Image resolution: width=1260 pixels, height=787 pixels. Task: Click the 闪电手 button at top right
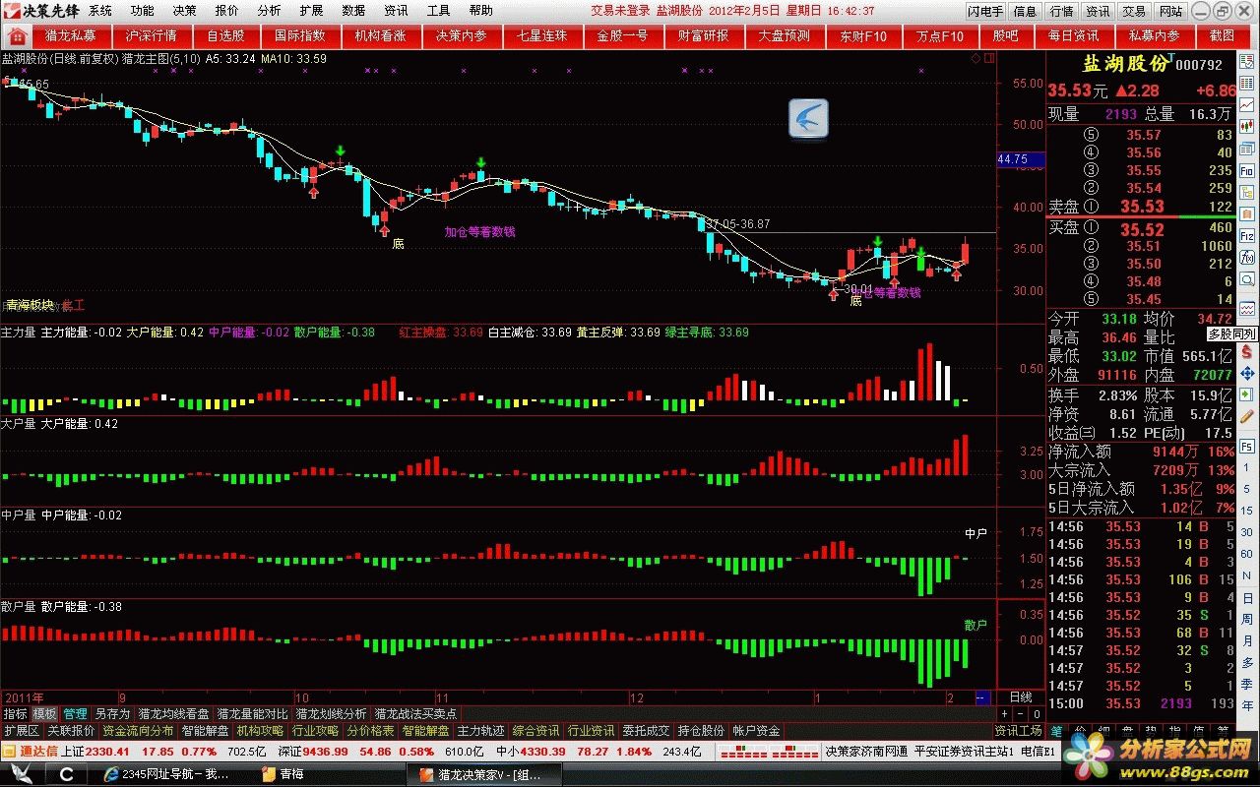pyautogui.click(x=985, y=11)
